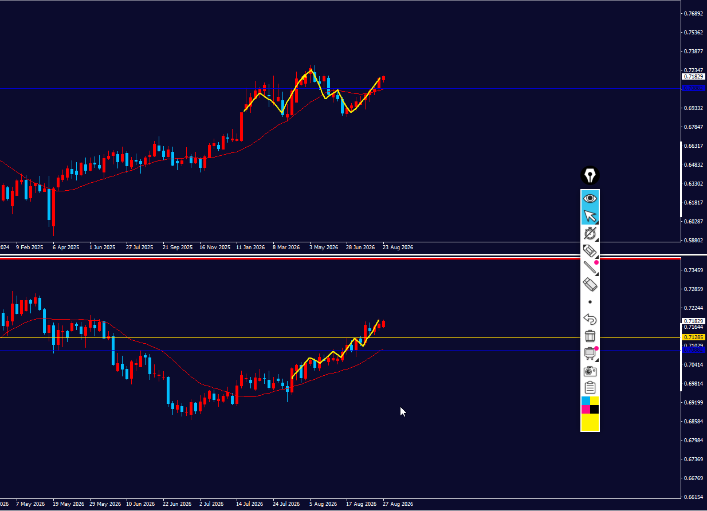Click the 5 Aug 2026 date label

pyautogui.click(x=324, y=504)
